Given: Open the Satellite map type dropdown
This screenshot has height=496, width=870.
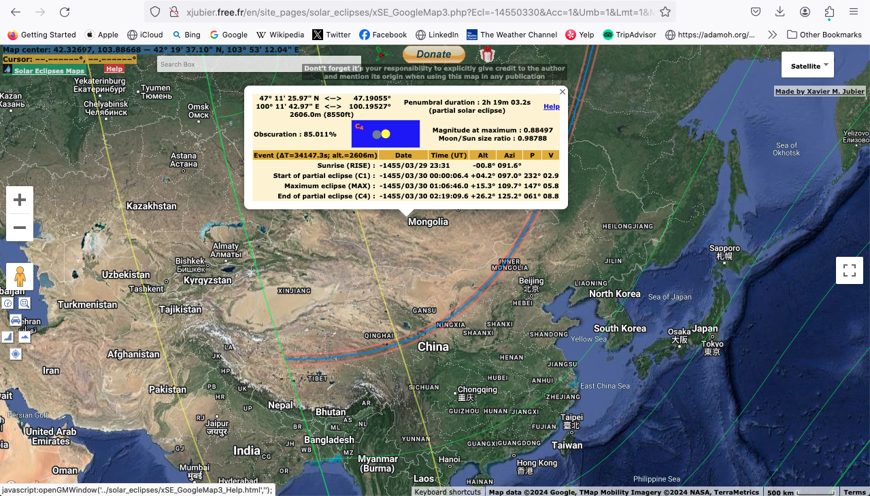Looking at the screenshot, I should [807, 65].
